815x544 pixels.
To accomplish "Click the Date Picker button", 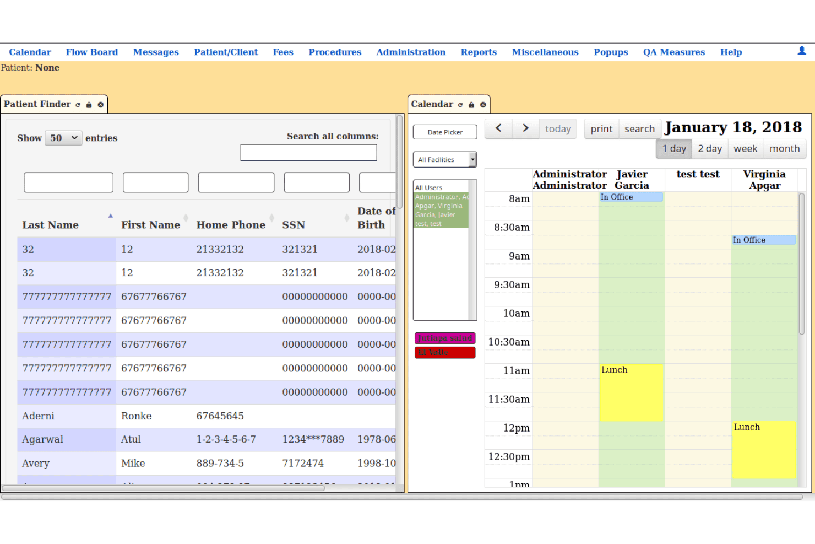I will click(445, 132).
